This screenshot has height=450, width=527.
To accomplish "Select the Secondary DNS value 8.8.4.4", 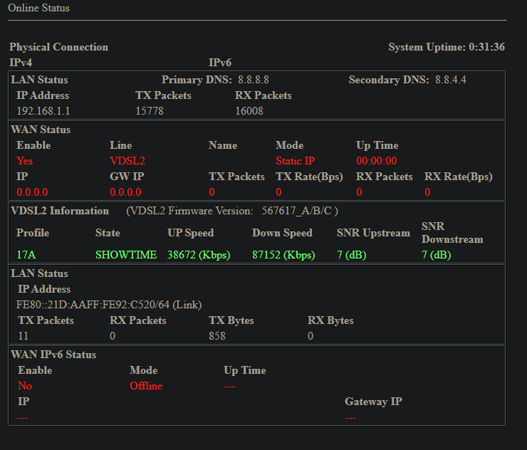I will point(450,80).
